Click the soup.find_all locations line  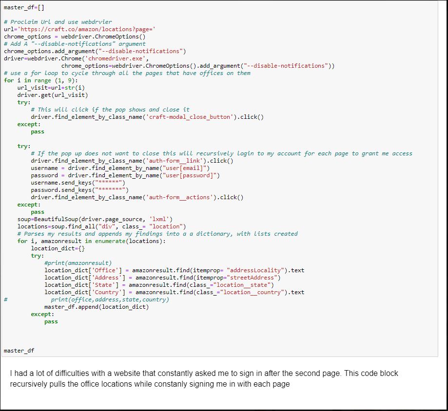point(101,226)
